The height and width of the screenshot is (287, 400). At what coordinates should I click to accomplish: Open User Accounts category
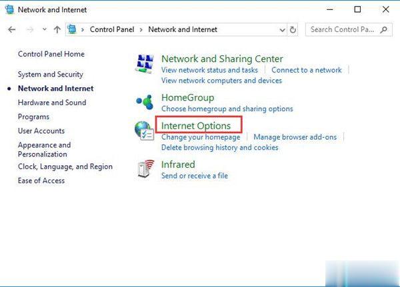tap(41, 131)
